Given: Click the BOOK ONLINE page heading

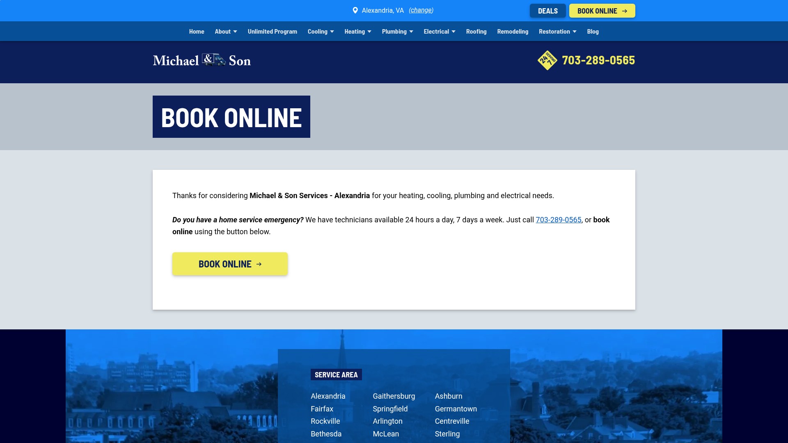Looking at the screenshot, I should pos(231,117).
